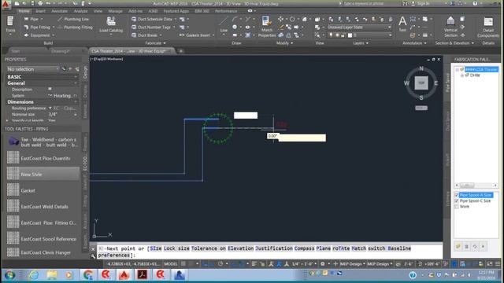The width and height of the screenshot is (504, 283).
Task: Toggle the Pipe Spool-C Size checkbox
Action: [457, 201]
